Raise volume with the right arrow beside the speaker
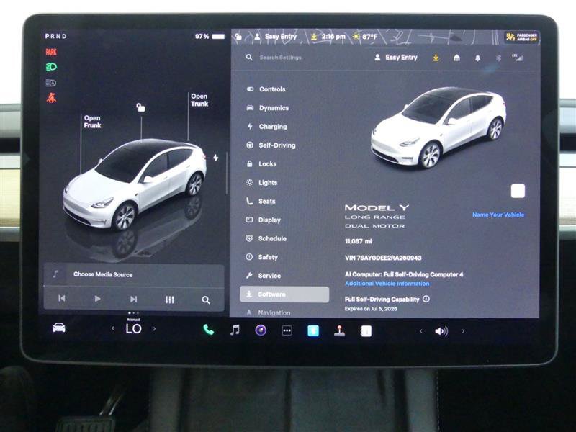The height and width of the screenshot is (432, 576). 463,331
